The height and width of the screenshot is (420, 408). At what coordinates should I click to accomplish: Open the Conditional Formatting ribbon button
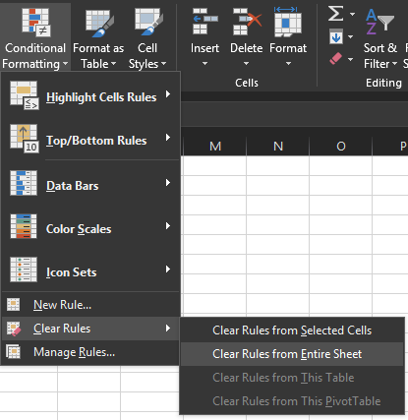click(35, 36)
